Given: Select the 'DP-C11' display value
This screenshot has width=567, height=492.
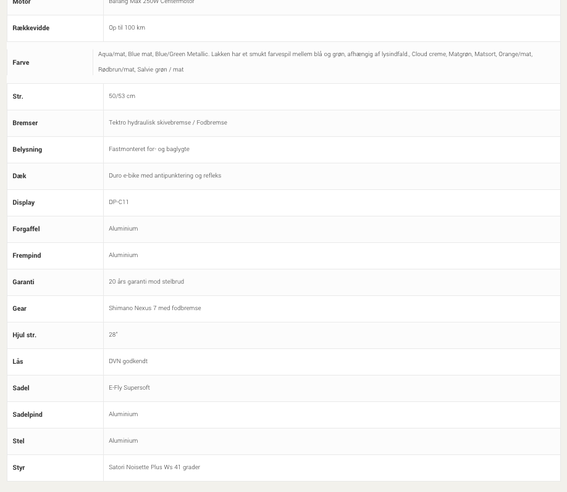Looking at the screenshot, I should [119, 202].
